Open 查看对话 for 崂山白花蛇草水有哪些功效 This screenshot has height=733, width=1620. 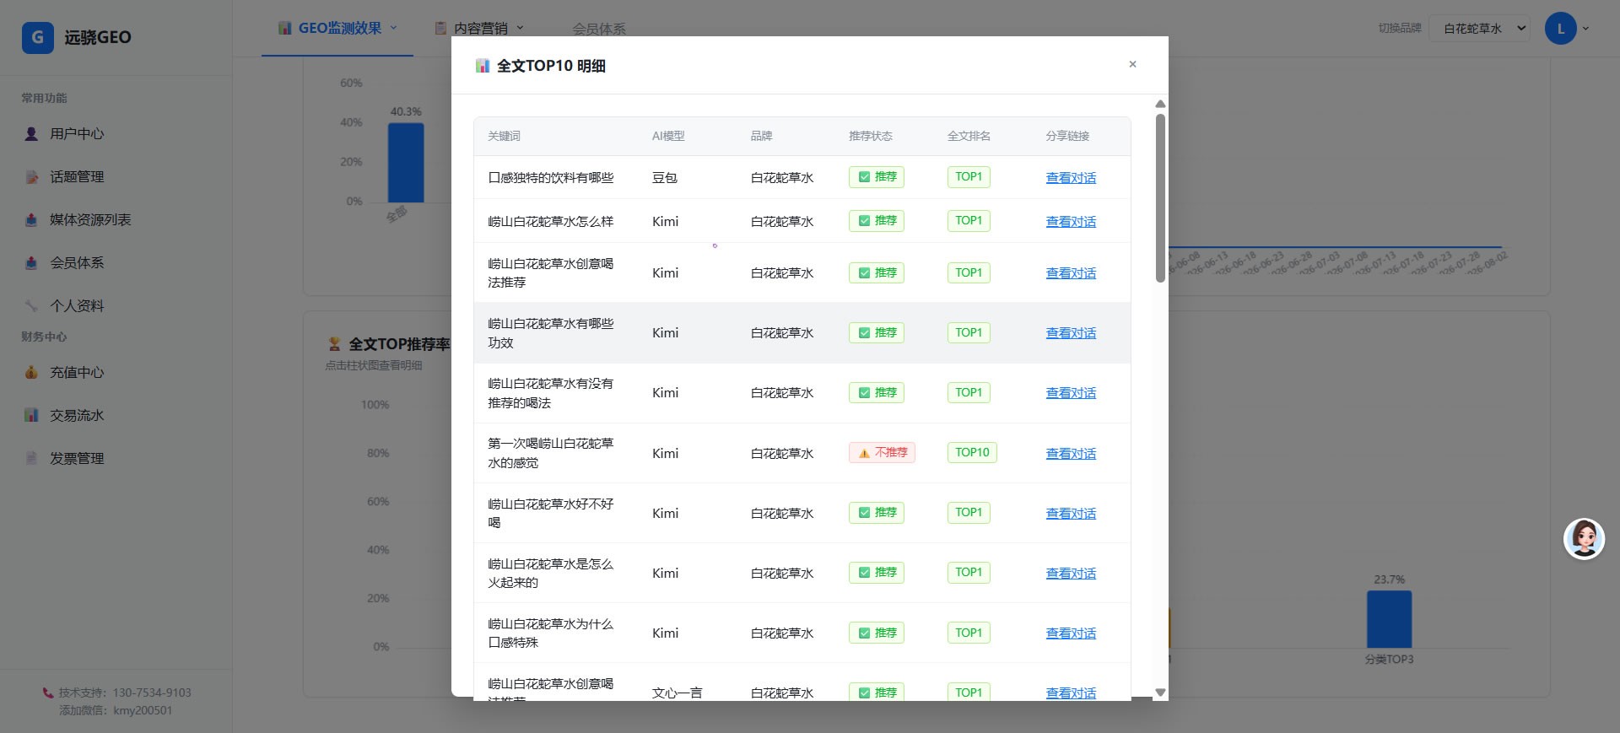click(1071, 333)
